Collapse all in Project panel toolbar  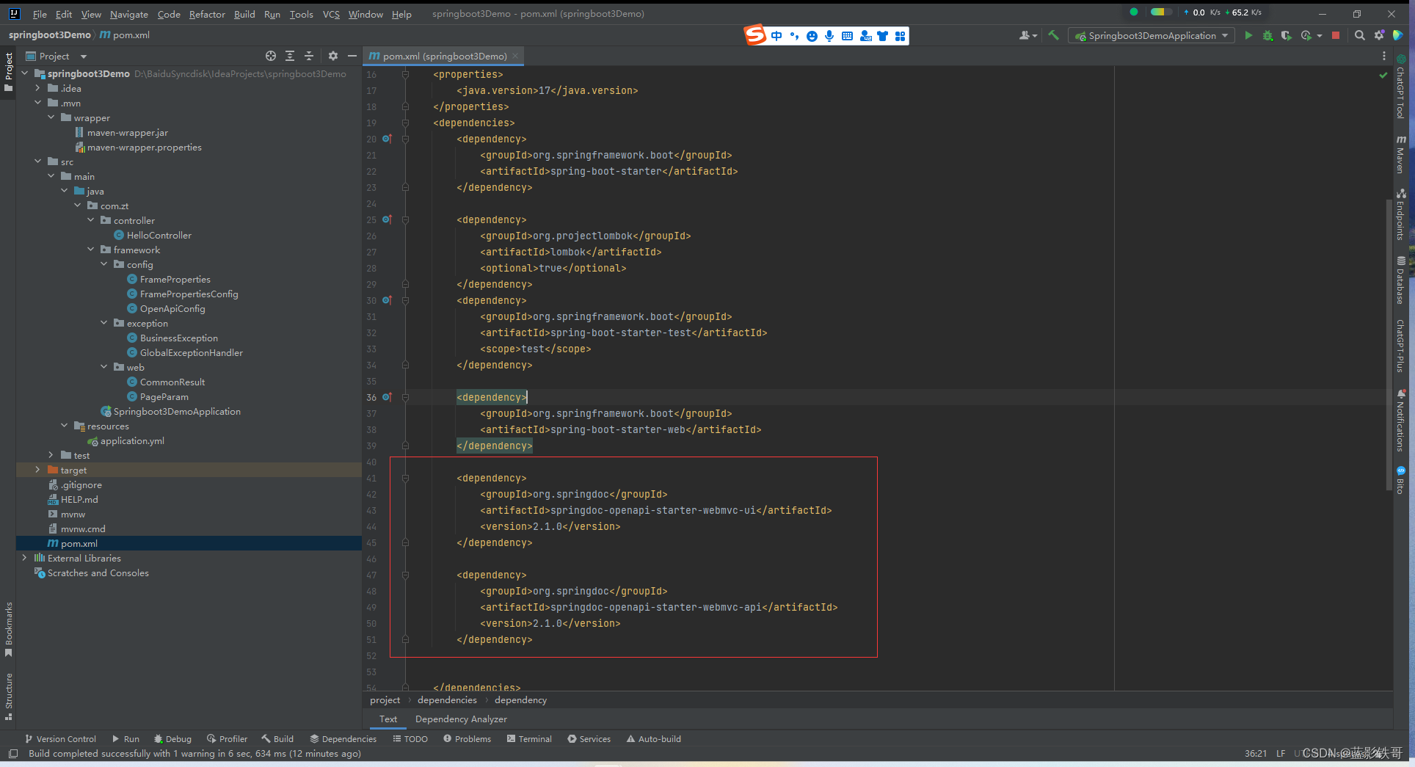click(x=309, y=56)
